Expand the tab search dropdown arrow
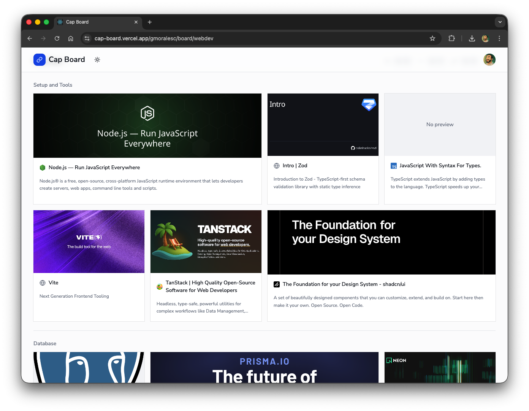 coord(500,22)
